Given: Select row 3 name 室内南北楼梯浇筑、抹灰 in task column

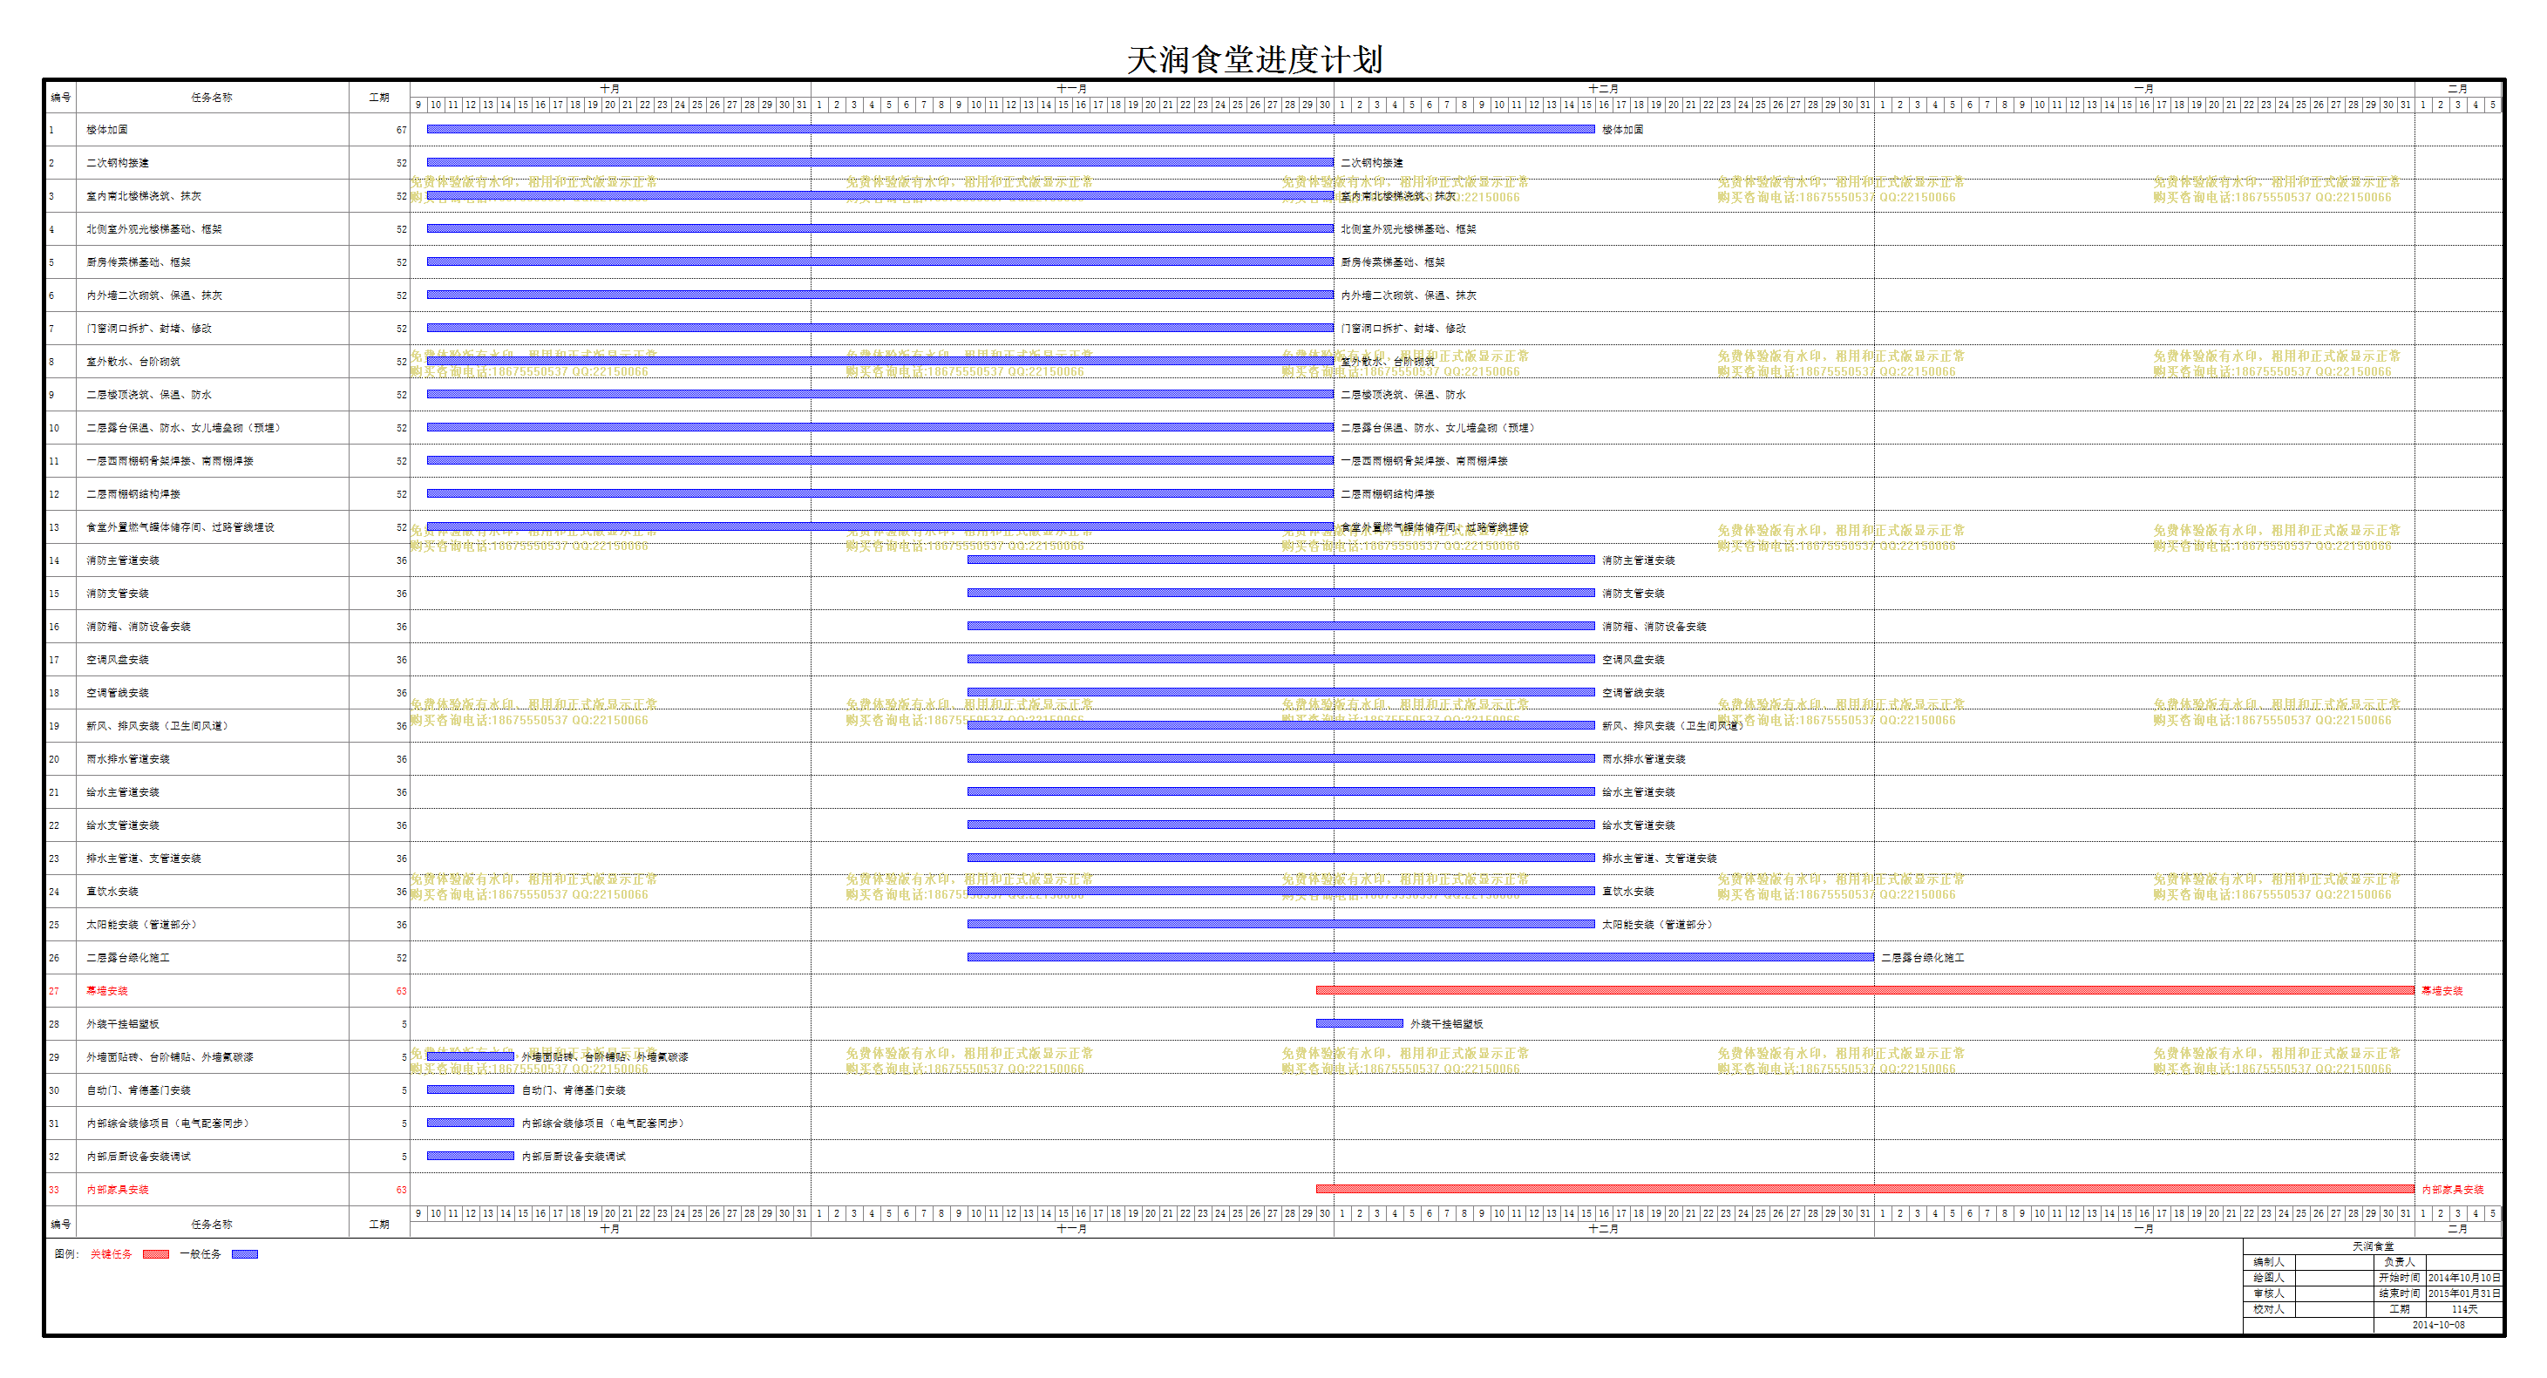Looking at the screenshot, I should coord(143,196).
